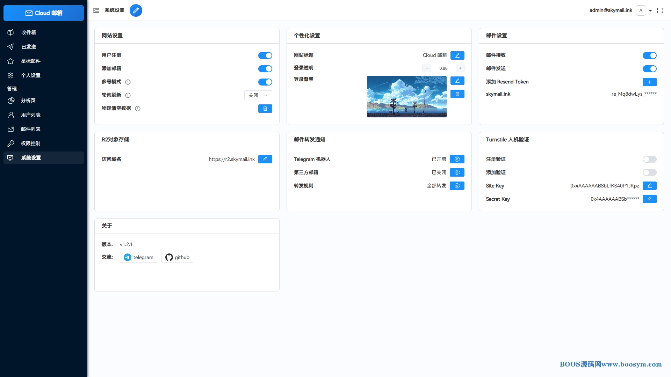Expand the admin account dropdown arrow
671x377 pixels.
650,10
